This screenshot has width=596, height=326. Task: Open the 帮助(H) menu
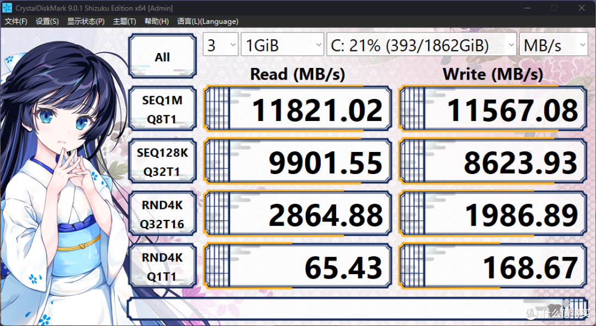tap(156, 22)
